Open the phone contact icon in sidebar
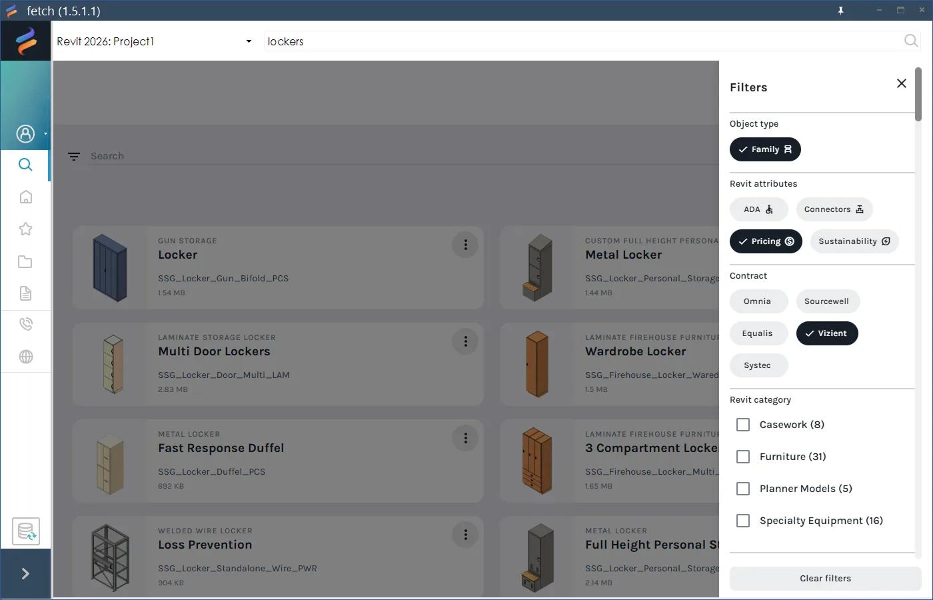Image resolution: width=933 pixels, height=600 pixels. [x=25, y=324]
